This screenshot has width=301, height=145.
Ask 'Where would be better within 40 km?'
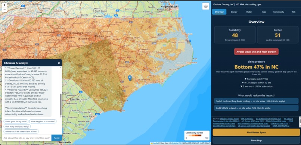(x=21, y=132)
